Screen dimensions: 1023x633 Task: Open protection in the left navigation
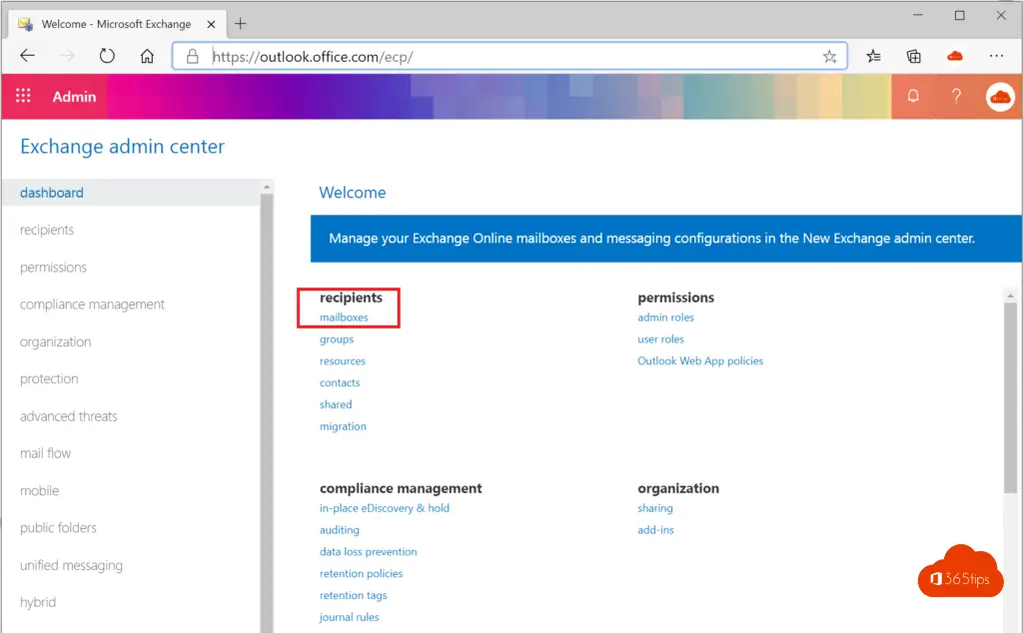49,378
